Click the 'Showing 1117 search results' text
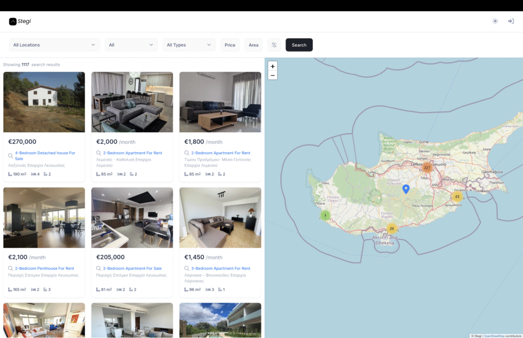 pos(31,65)
